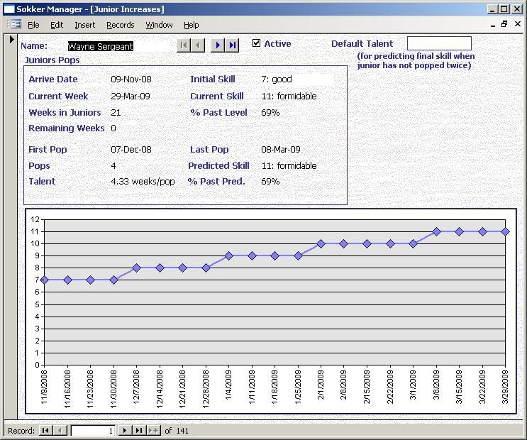The height and width of the screenshot is (440, 527).
Task: Go to first record in bottom navigator
Action: pyautogui.click(x=45, y=431)
